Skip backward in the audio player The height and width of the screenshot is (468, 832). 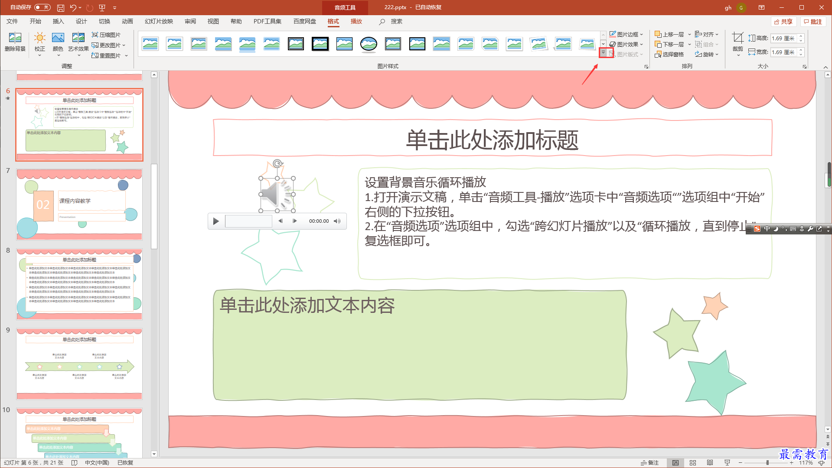tap(281, 221)
